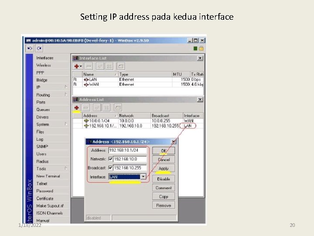Toggle the Broadcast checkbox in Address dialog

[110, 167]
